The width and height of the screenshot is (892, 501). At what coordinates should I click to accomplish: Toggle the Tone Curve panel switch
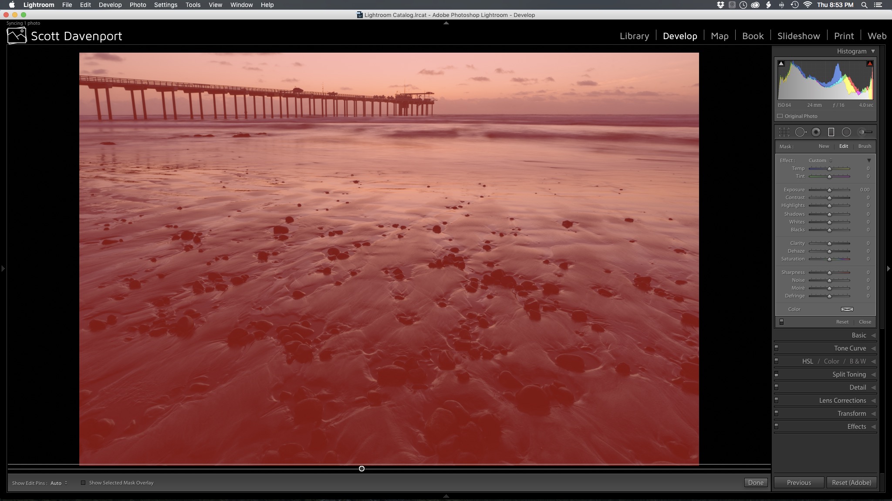777,348
